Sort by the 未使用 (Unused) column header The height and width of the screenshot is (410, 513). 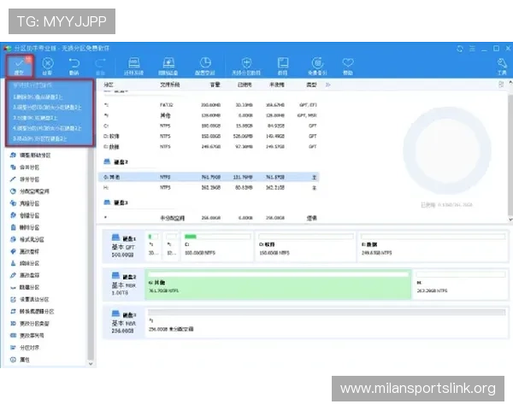(277, 85)
